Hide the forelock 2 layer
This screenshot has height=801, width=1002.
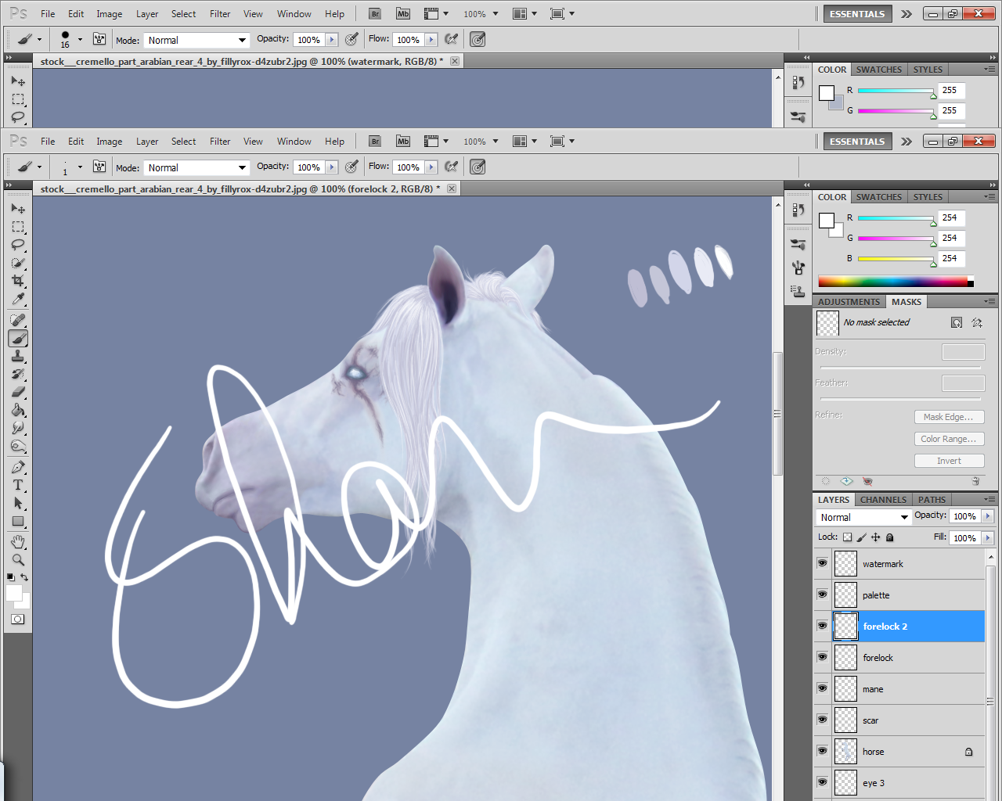click(822, 626)
